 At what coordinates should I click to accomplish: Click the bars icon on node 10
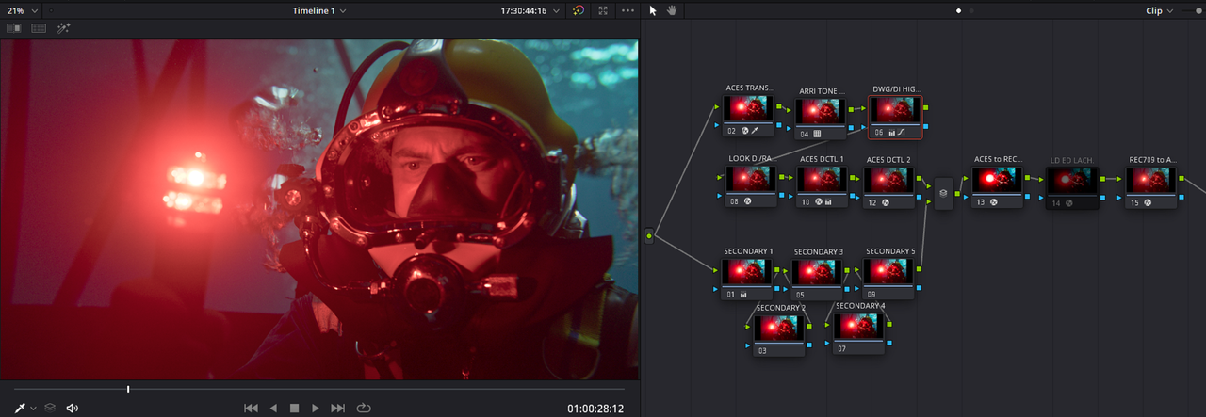(x=828, y=201)
